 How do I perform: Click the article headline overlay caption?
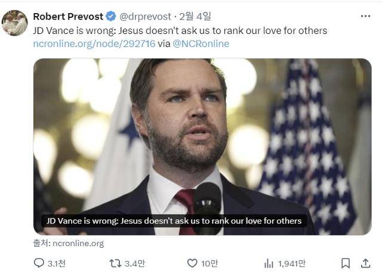click(174, 221)
